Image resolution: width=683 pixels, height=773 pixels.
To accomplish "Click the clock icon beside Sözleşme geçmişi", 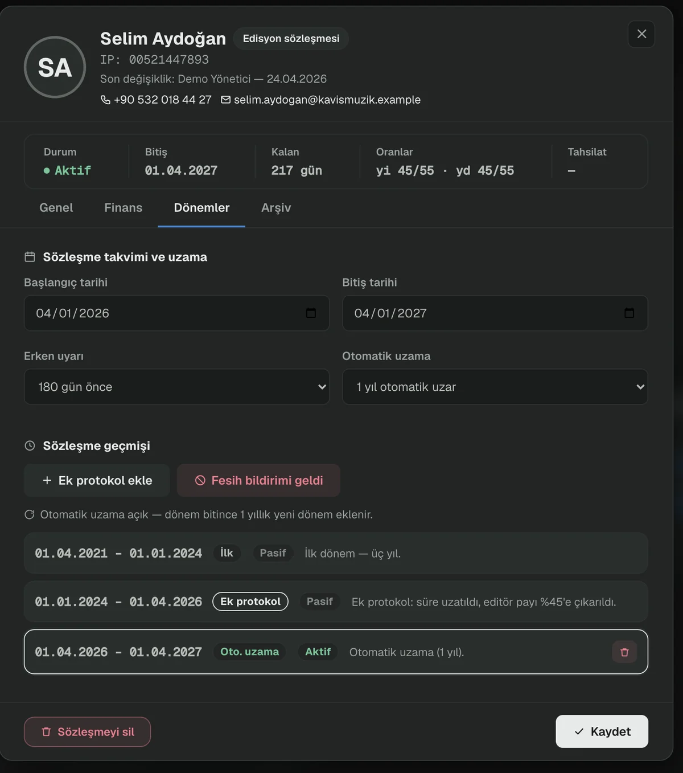I will pos(30,445).
